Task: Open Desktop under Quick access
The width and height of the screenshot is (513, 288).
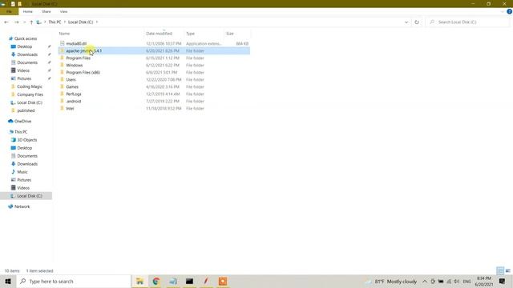Action: pos(25,46)
